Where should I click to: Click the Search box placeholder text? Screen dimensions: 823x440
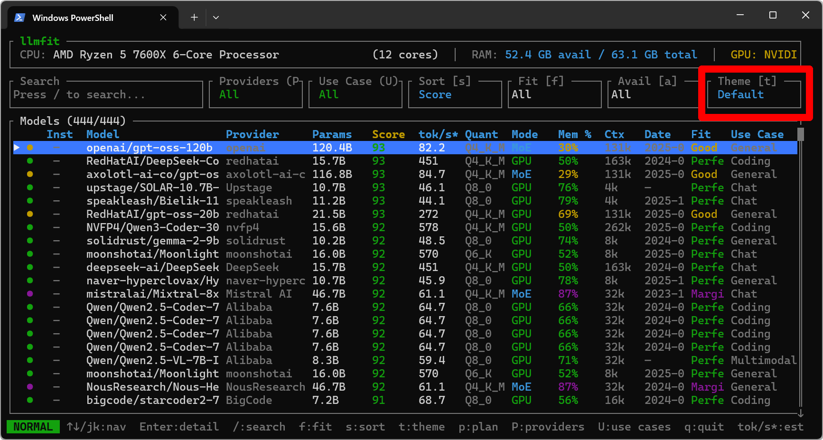pos(79,94)
